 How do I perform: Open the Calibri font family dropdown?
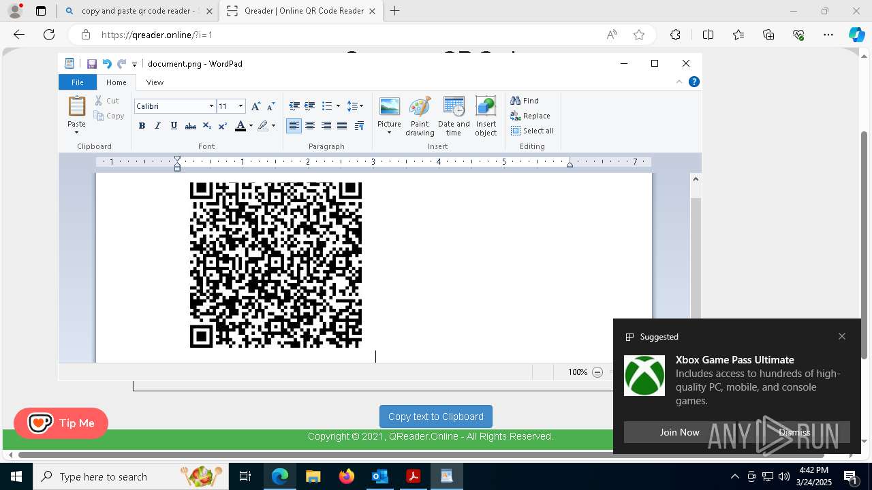[x=211, y=106]
